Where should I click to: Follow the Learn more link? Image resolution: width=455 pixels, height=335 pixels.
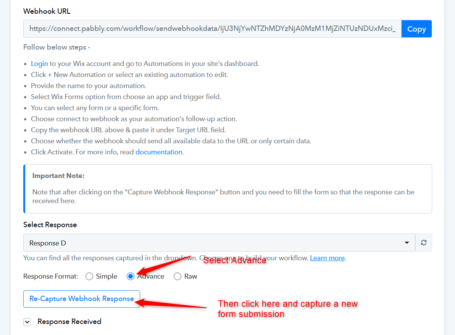[327, 258]
